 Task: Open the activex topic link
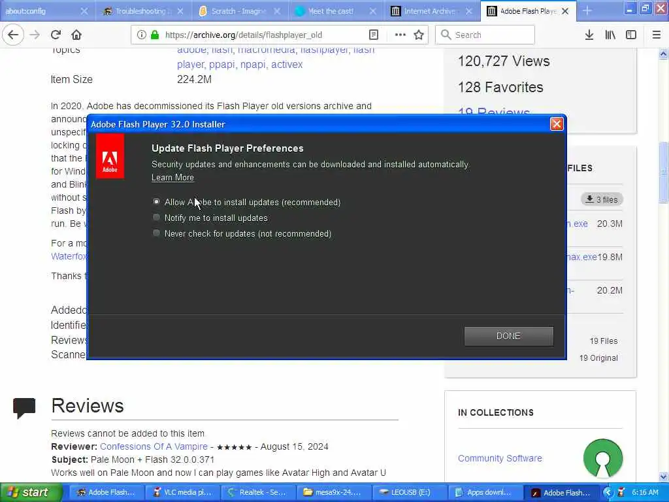pos(287,65)
